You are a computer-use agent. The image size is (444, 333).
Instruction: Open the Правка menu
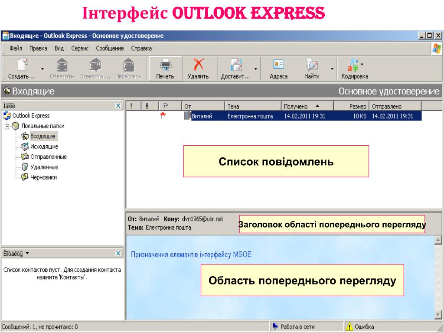38,49
